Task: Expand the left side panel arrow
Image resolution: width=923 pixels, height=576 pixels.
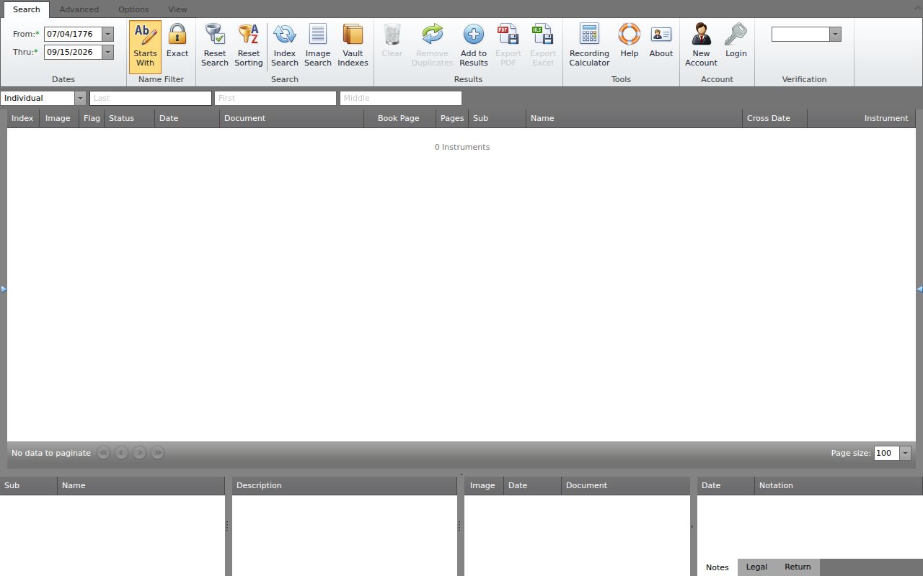Action: (x=4, y=289)
